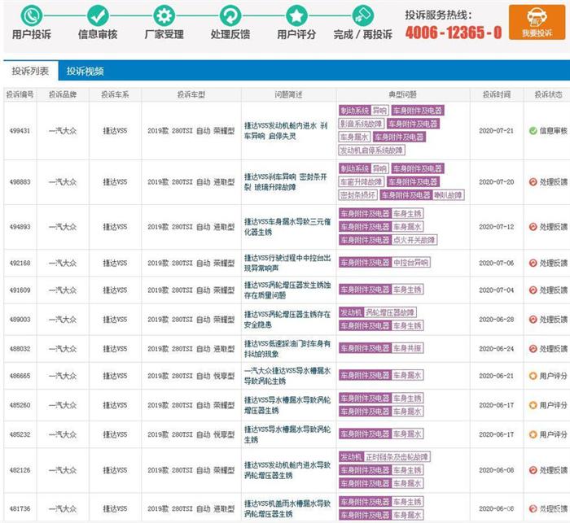Click the 投诉车系 column header

coord(115,95)
